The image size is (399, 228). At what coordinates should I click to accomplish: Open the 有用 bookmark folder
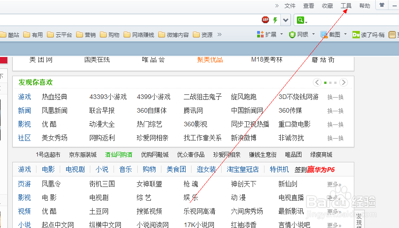(33, 35)
